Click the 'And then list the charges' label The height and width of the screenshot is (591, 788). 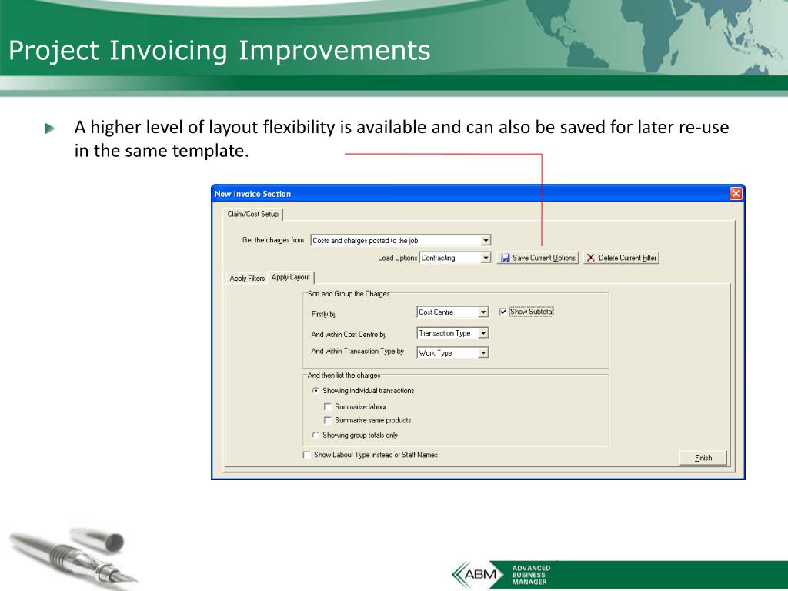click(344, 375)
